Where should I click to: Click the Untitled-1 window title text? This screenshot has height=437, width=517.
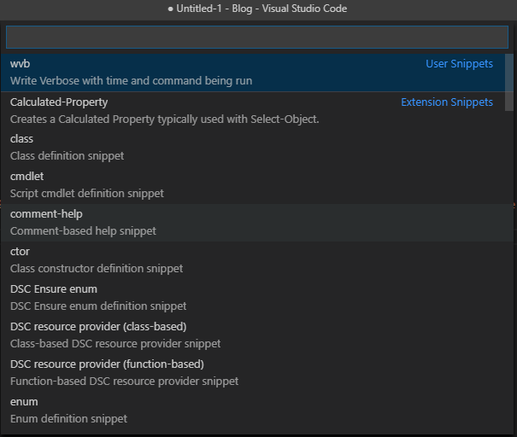tap(257, 9)
